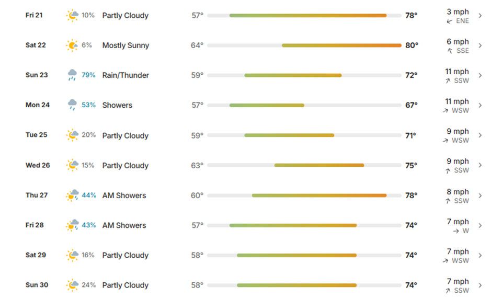The height and width of the screenshot is (299, 502).
Task: Select the Tue 25 date label
Action: click(x=37, y=135)
